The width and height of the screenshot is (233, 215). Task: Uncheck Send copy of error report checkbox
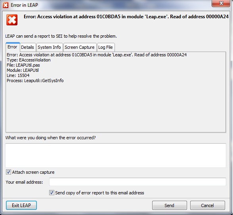[x=52, y=193]
